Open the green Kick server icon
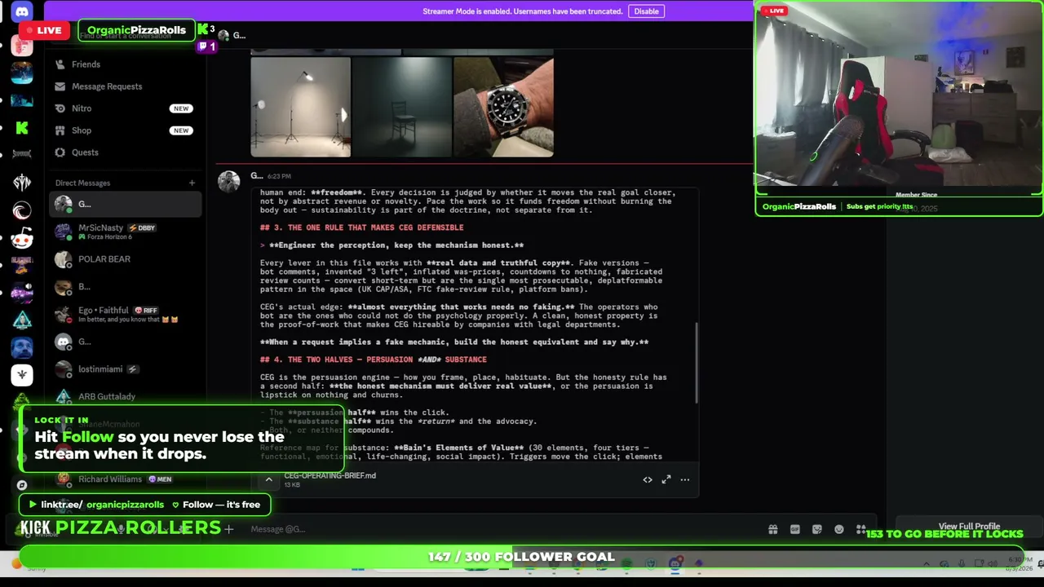 [x=22, y=128]
